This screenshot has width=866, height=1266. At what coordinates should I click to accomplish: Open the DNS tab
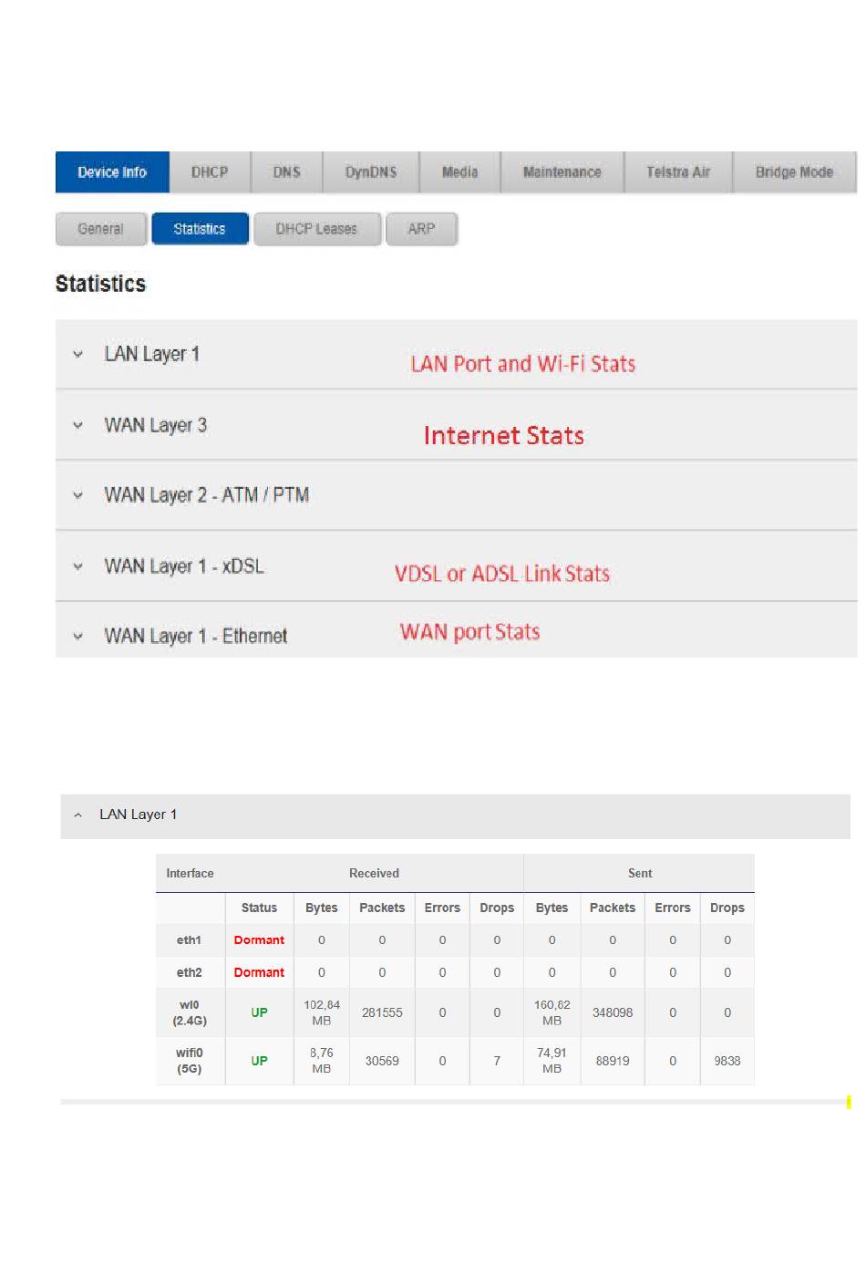click(x=286, y=171)
